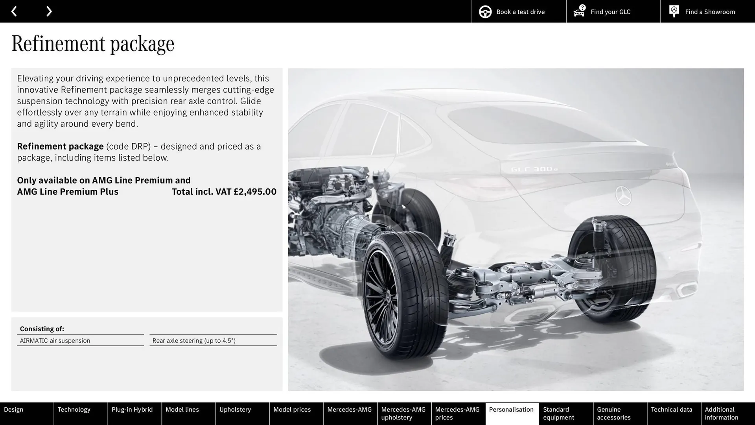
Task: Open the Mercedes-AMG prices tab
Action: (458, 414)
